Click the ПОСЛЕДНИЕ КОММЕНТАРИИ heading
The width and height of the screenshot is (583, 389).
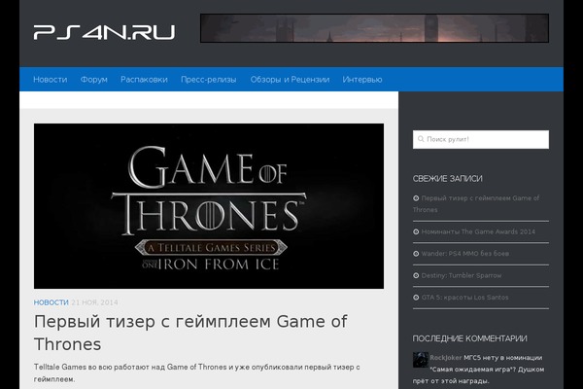point(469,338)
